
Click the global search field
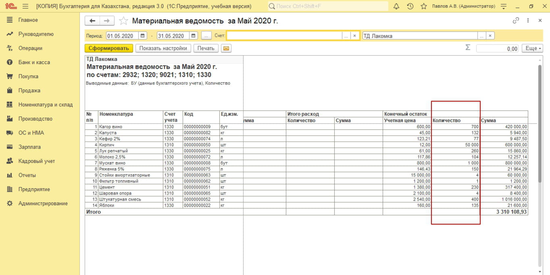[x=327, y=6]
